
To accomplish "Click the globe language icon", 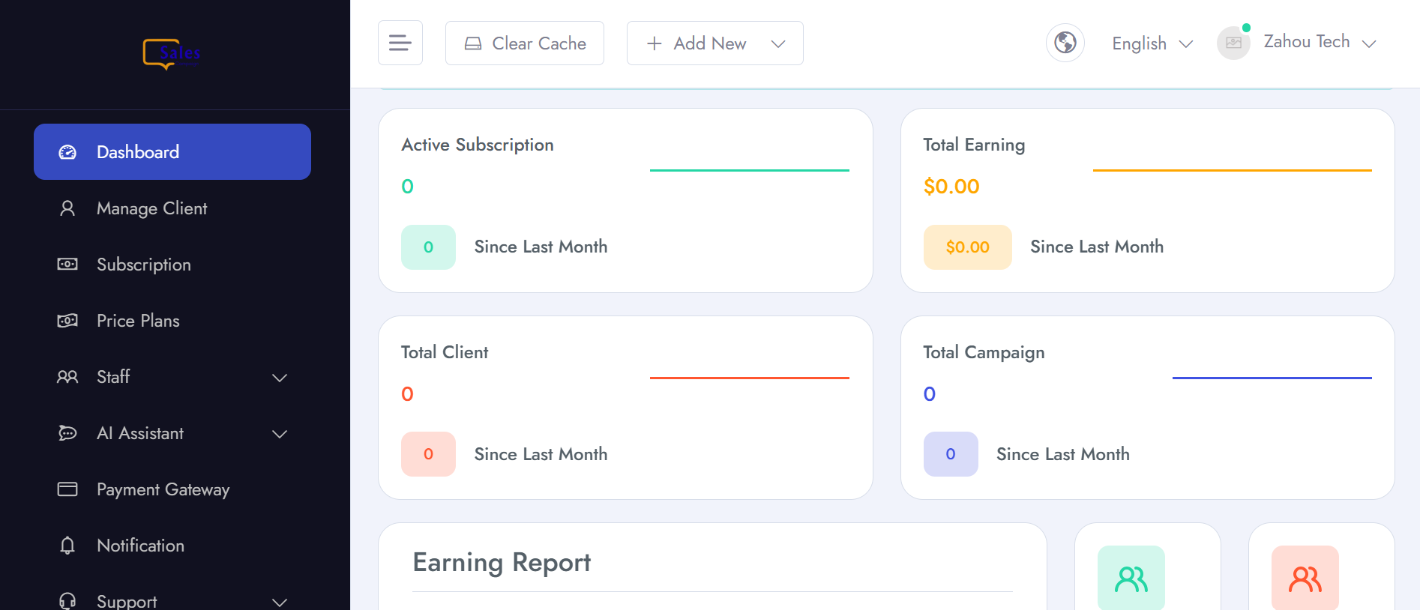I will coord(1065,43).
